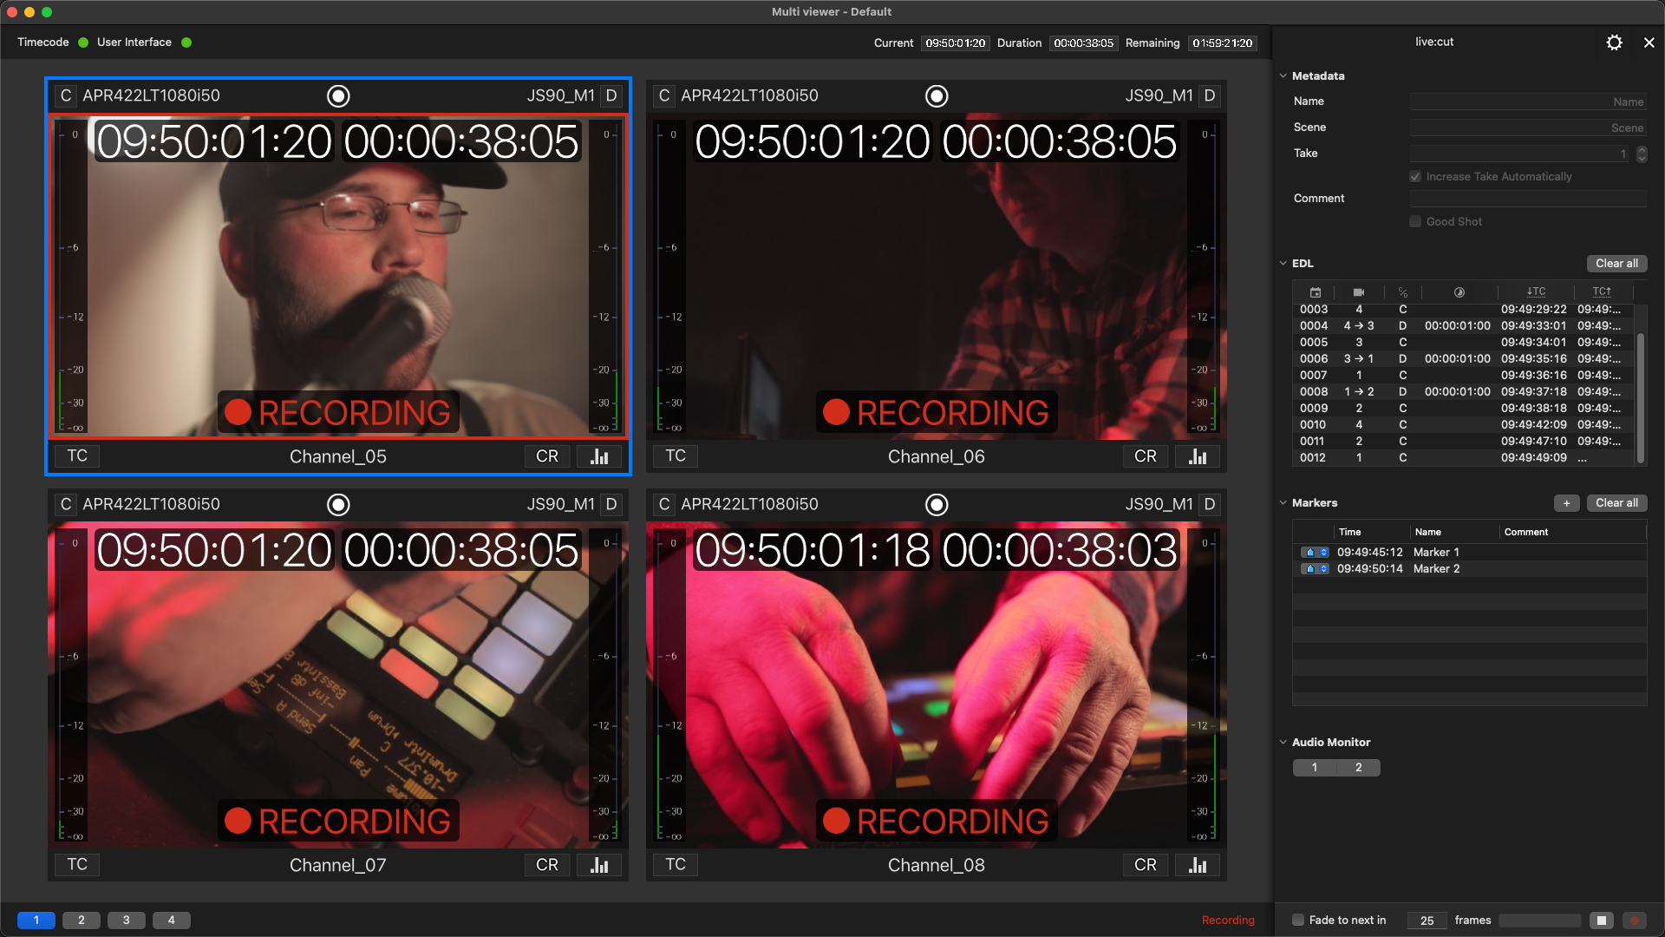Click TC button under Channel_08
The height and width of the screenshot is (937, 1665).
[676, 865]
